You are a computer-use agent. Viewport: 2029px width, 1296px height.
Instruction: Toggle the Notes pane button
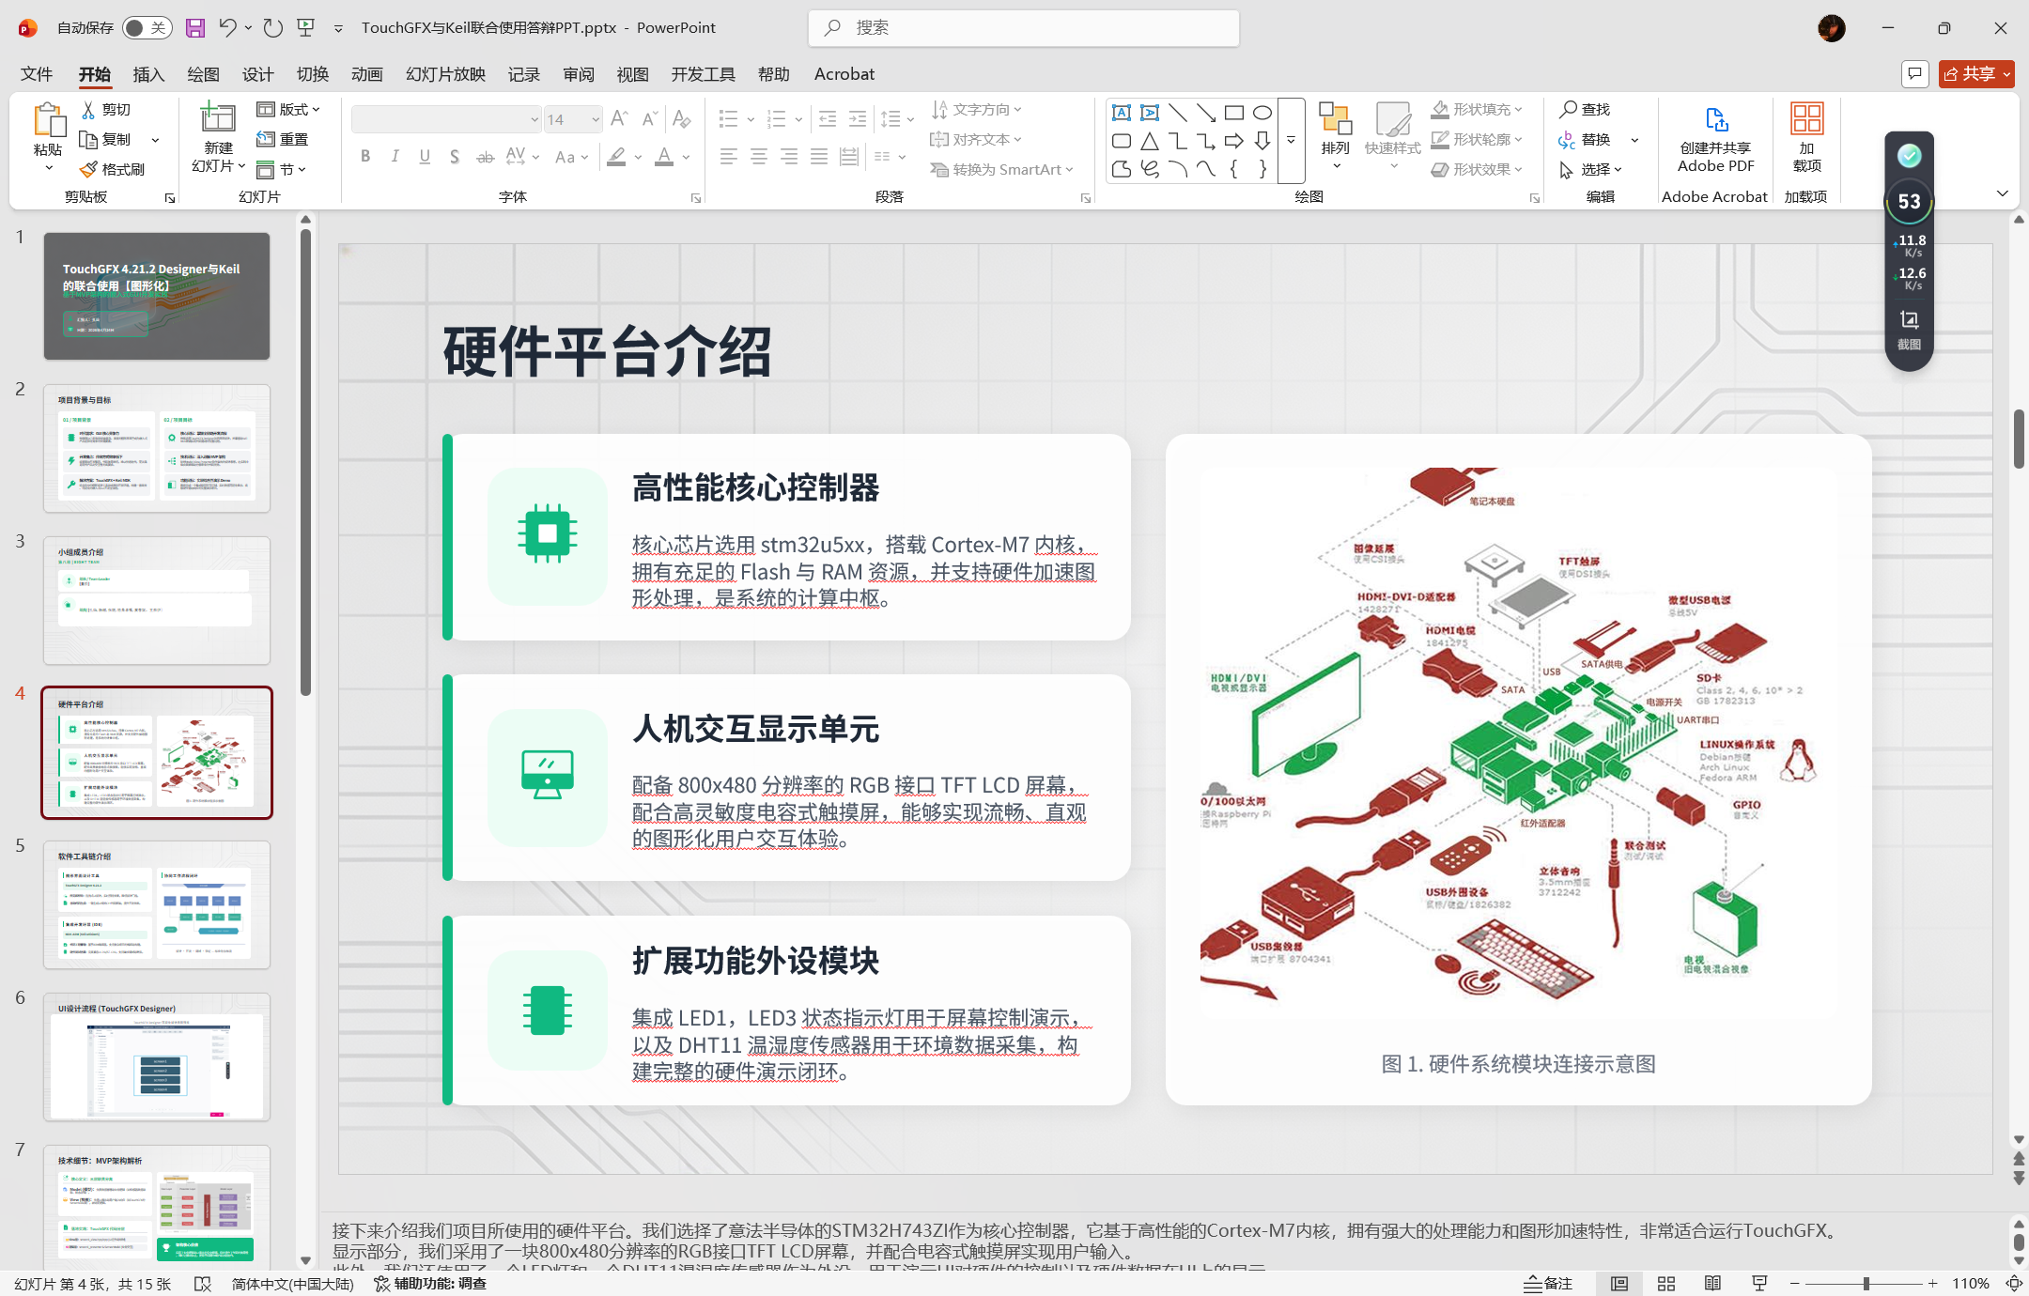[1548, 1284]
